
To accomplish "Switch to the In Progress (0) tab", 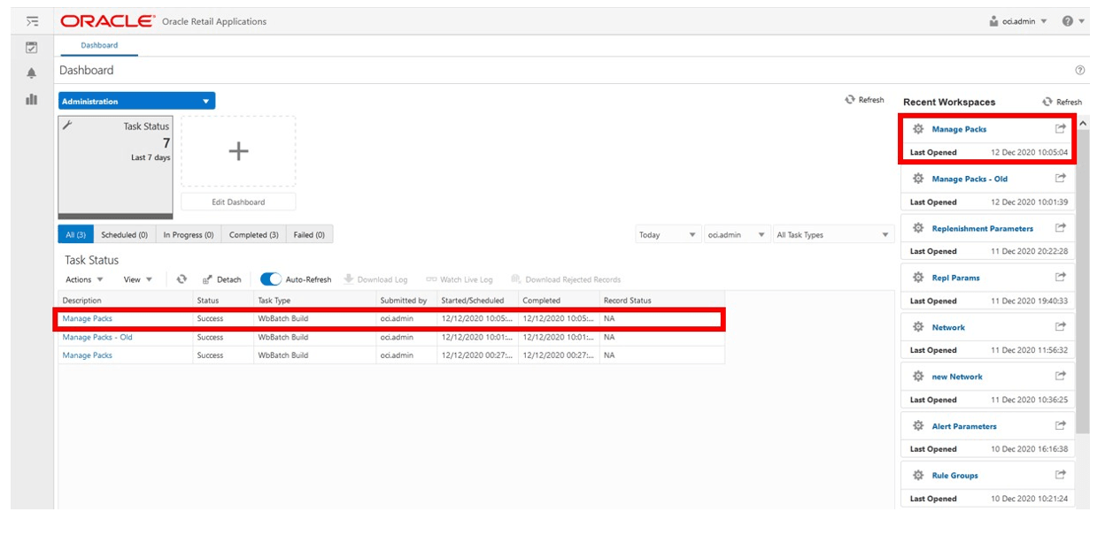I will 189,235.
